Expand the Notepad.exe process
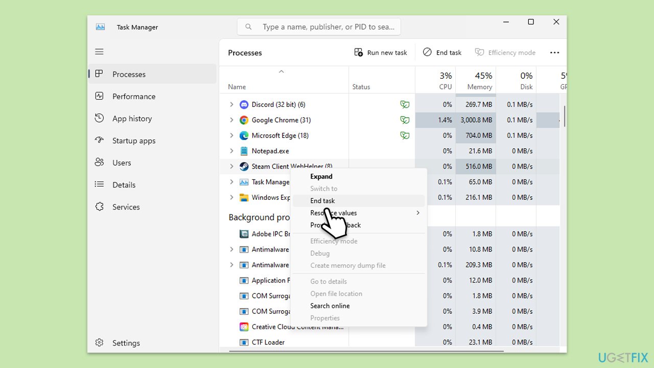This screenshot has width=654, height=368. click(231, 151)
